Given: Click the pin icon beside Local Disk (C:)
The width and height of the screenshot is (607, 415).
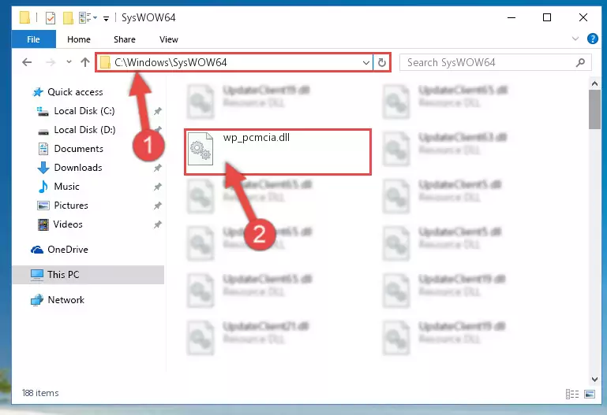Looking at the screenshot, I should 158,111.
